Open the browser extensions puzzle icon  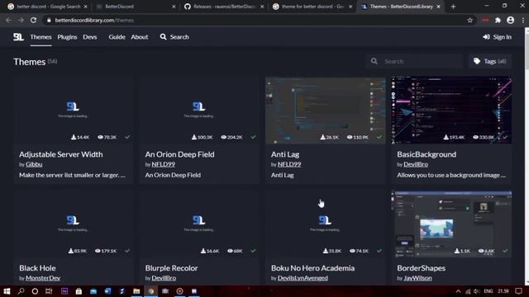click(x=498, y=20)
